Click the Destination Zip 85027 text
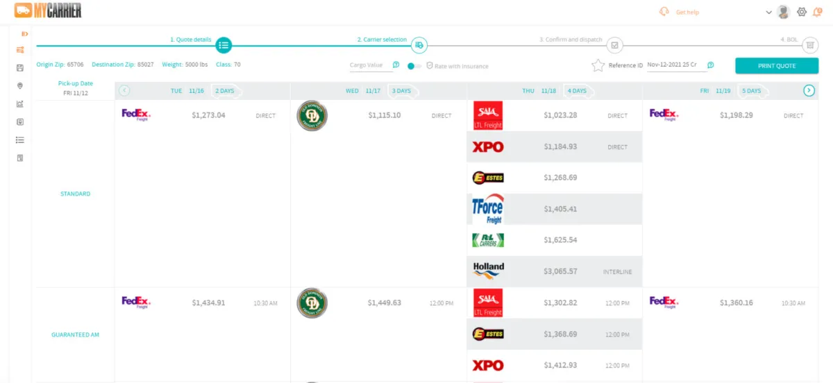 pos(123,65)
